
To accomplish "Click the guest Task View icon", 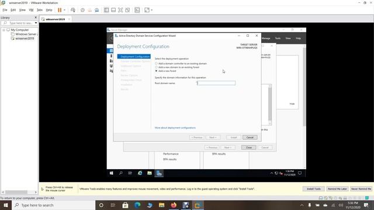I will (x=130, y=173).
